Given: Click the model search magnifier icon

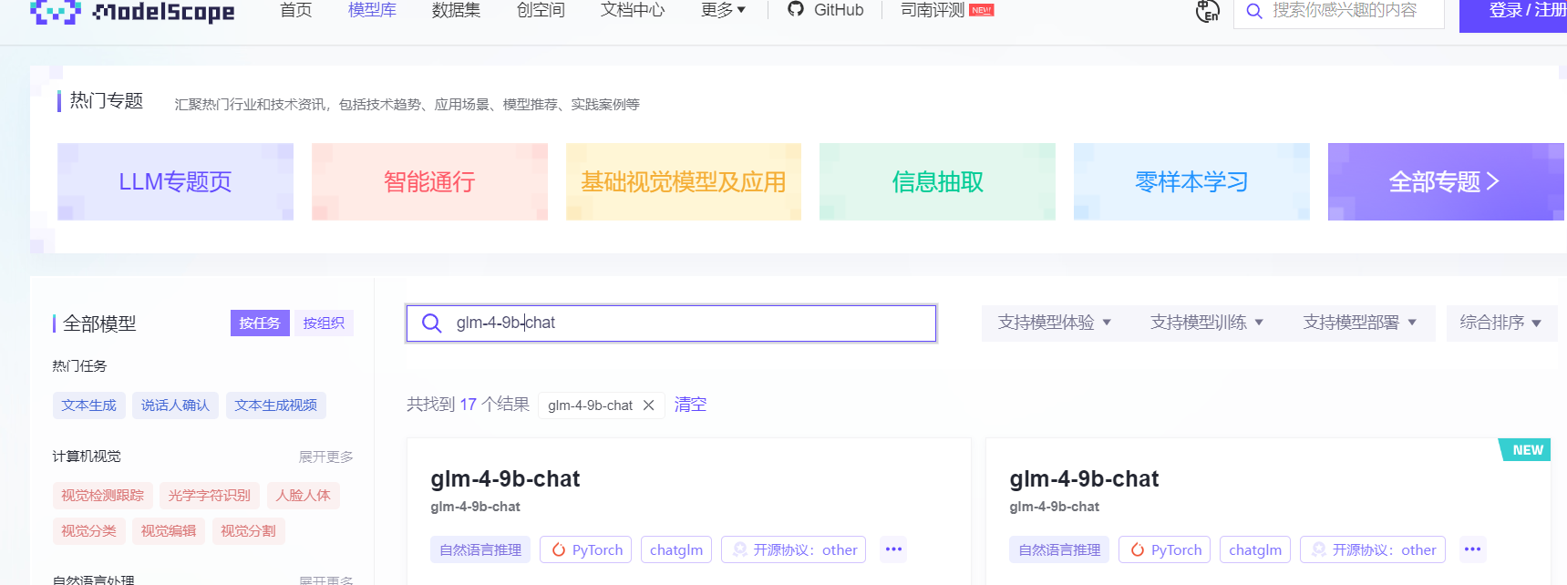Looking at the screenshot, I should pos(432,323).
